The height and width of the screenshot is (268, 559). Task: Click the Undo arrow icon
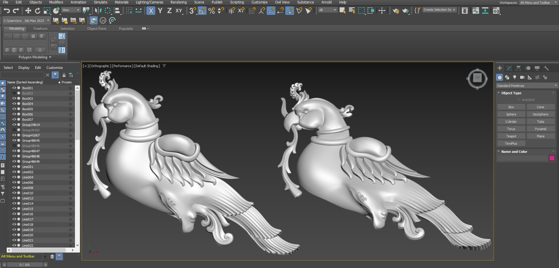point(6,11)
